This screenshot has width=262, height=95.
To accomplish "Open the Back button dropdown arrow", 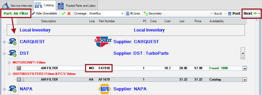I will [x=225, y=13].
